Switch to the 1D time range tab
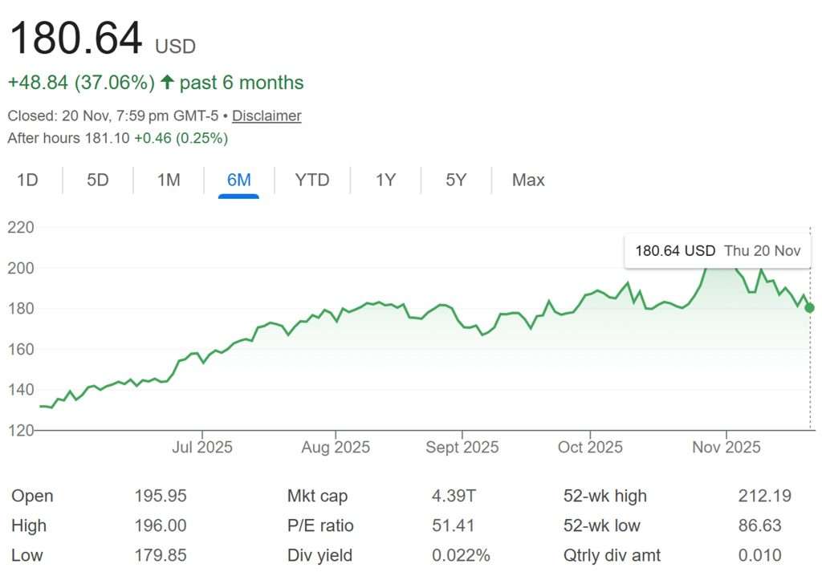The width and height of the screenshot is (822, 576). (27, 180)
